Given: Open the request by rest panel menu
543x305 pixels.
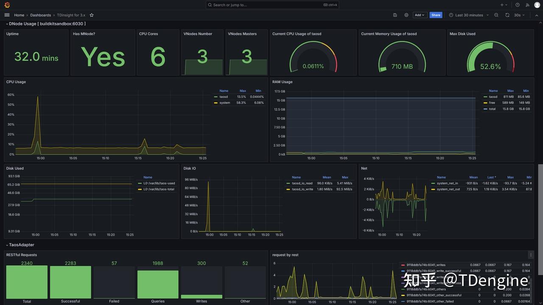Looking at the screenshot, I should coord(531,255).
